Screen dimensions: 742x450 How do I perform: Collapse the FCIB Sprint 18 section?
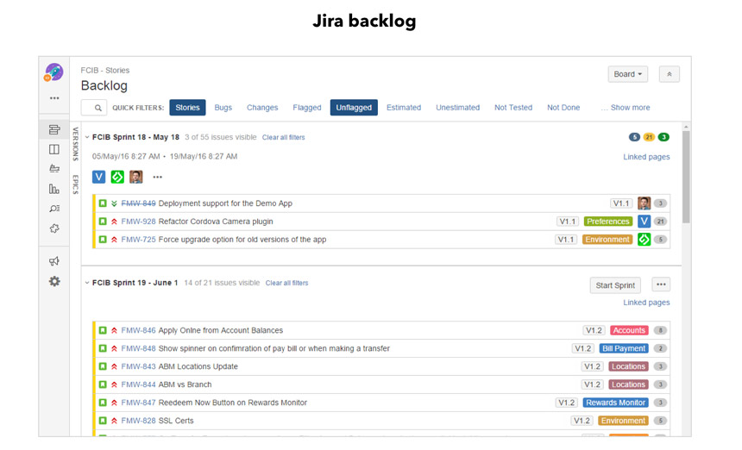87,137
